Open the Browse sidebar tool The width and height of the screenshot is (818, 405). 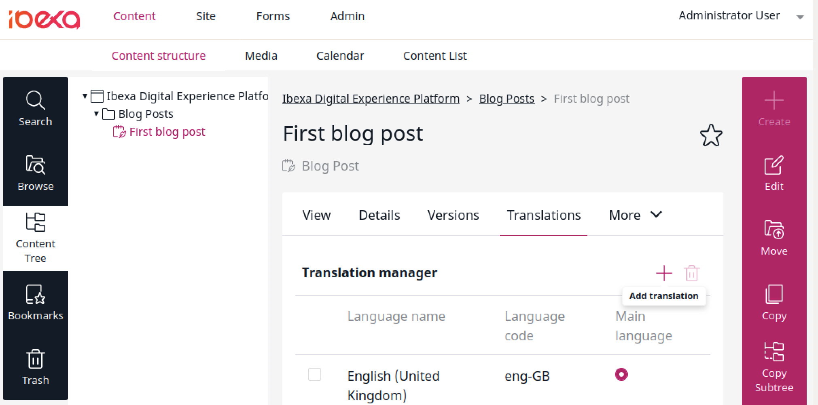point(36,174)
